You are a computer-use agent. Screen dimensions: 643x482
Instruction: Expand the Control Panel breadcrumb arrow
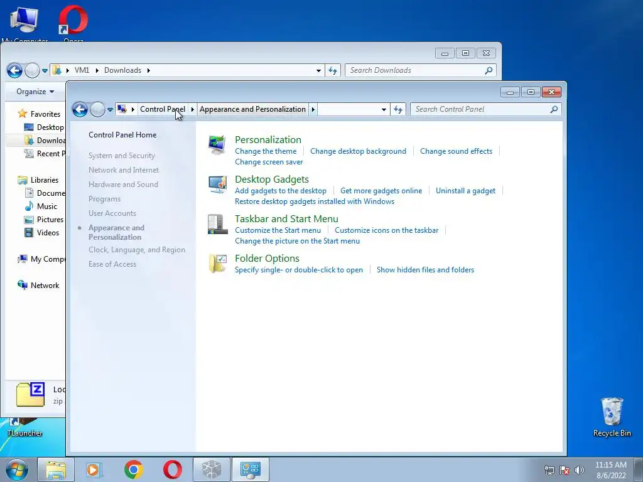(x=192, y=109)
